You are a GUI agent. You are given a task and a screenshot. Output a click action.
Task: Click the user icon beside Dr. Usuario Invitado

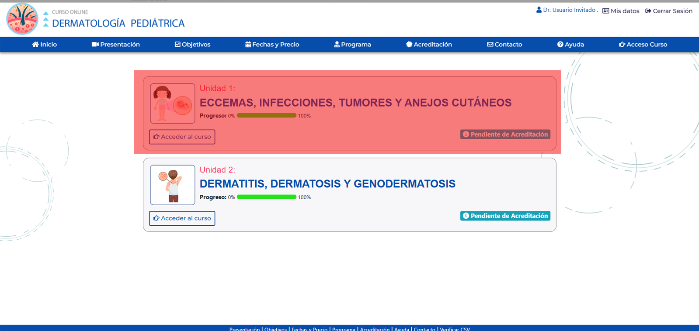[539, 10]
